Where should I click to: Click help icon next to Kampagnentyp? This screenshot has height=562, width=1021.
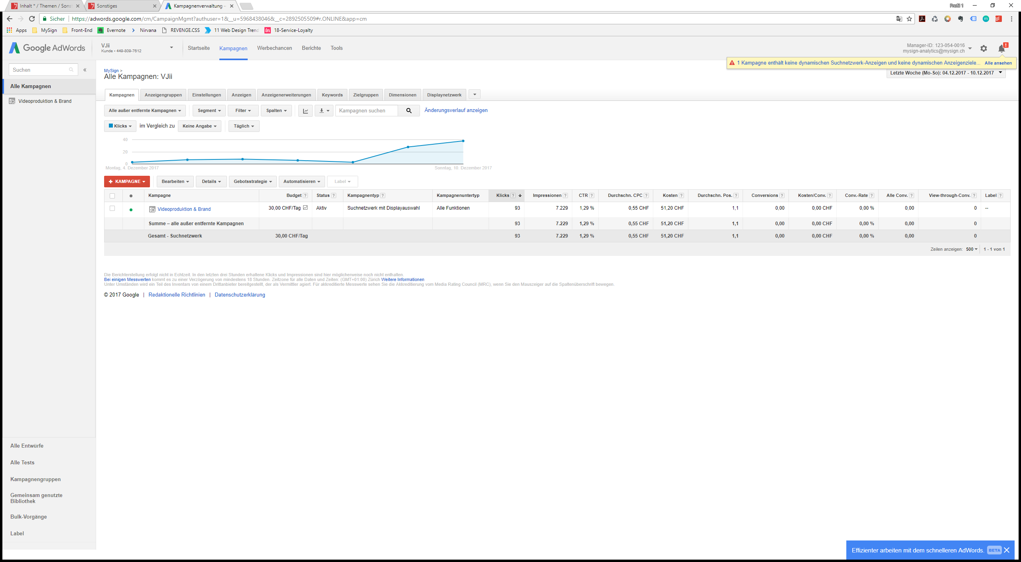pyautogui.click(x=383, y=196)
